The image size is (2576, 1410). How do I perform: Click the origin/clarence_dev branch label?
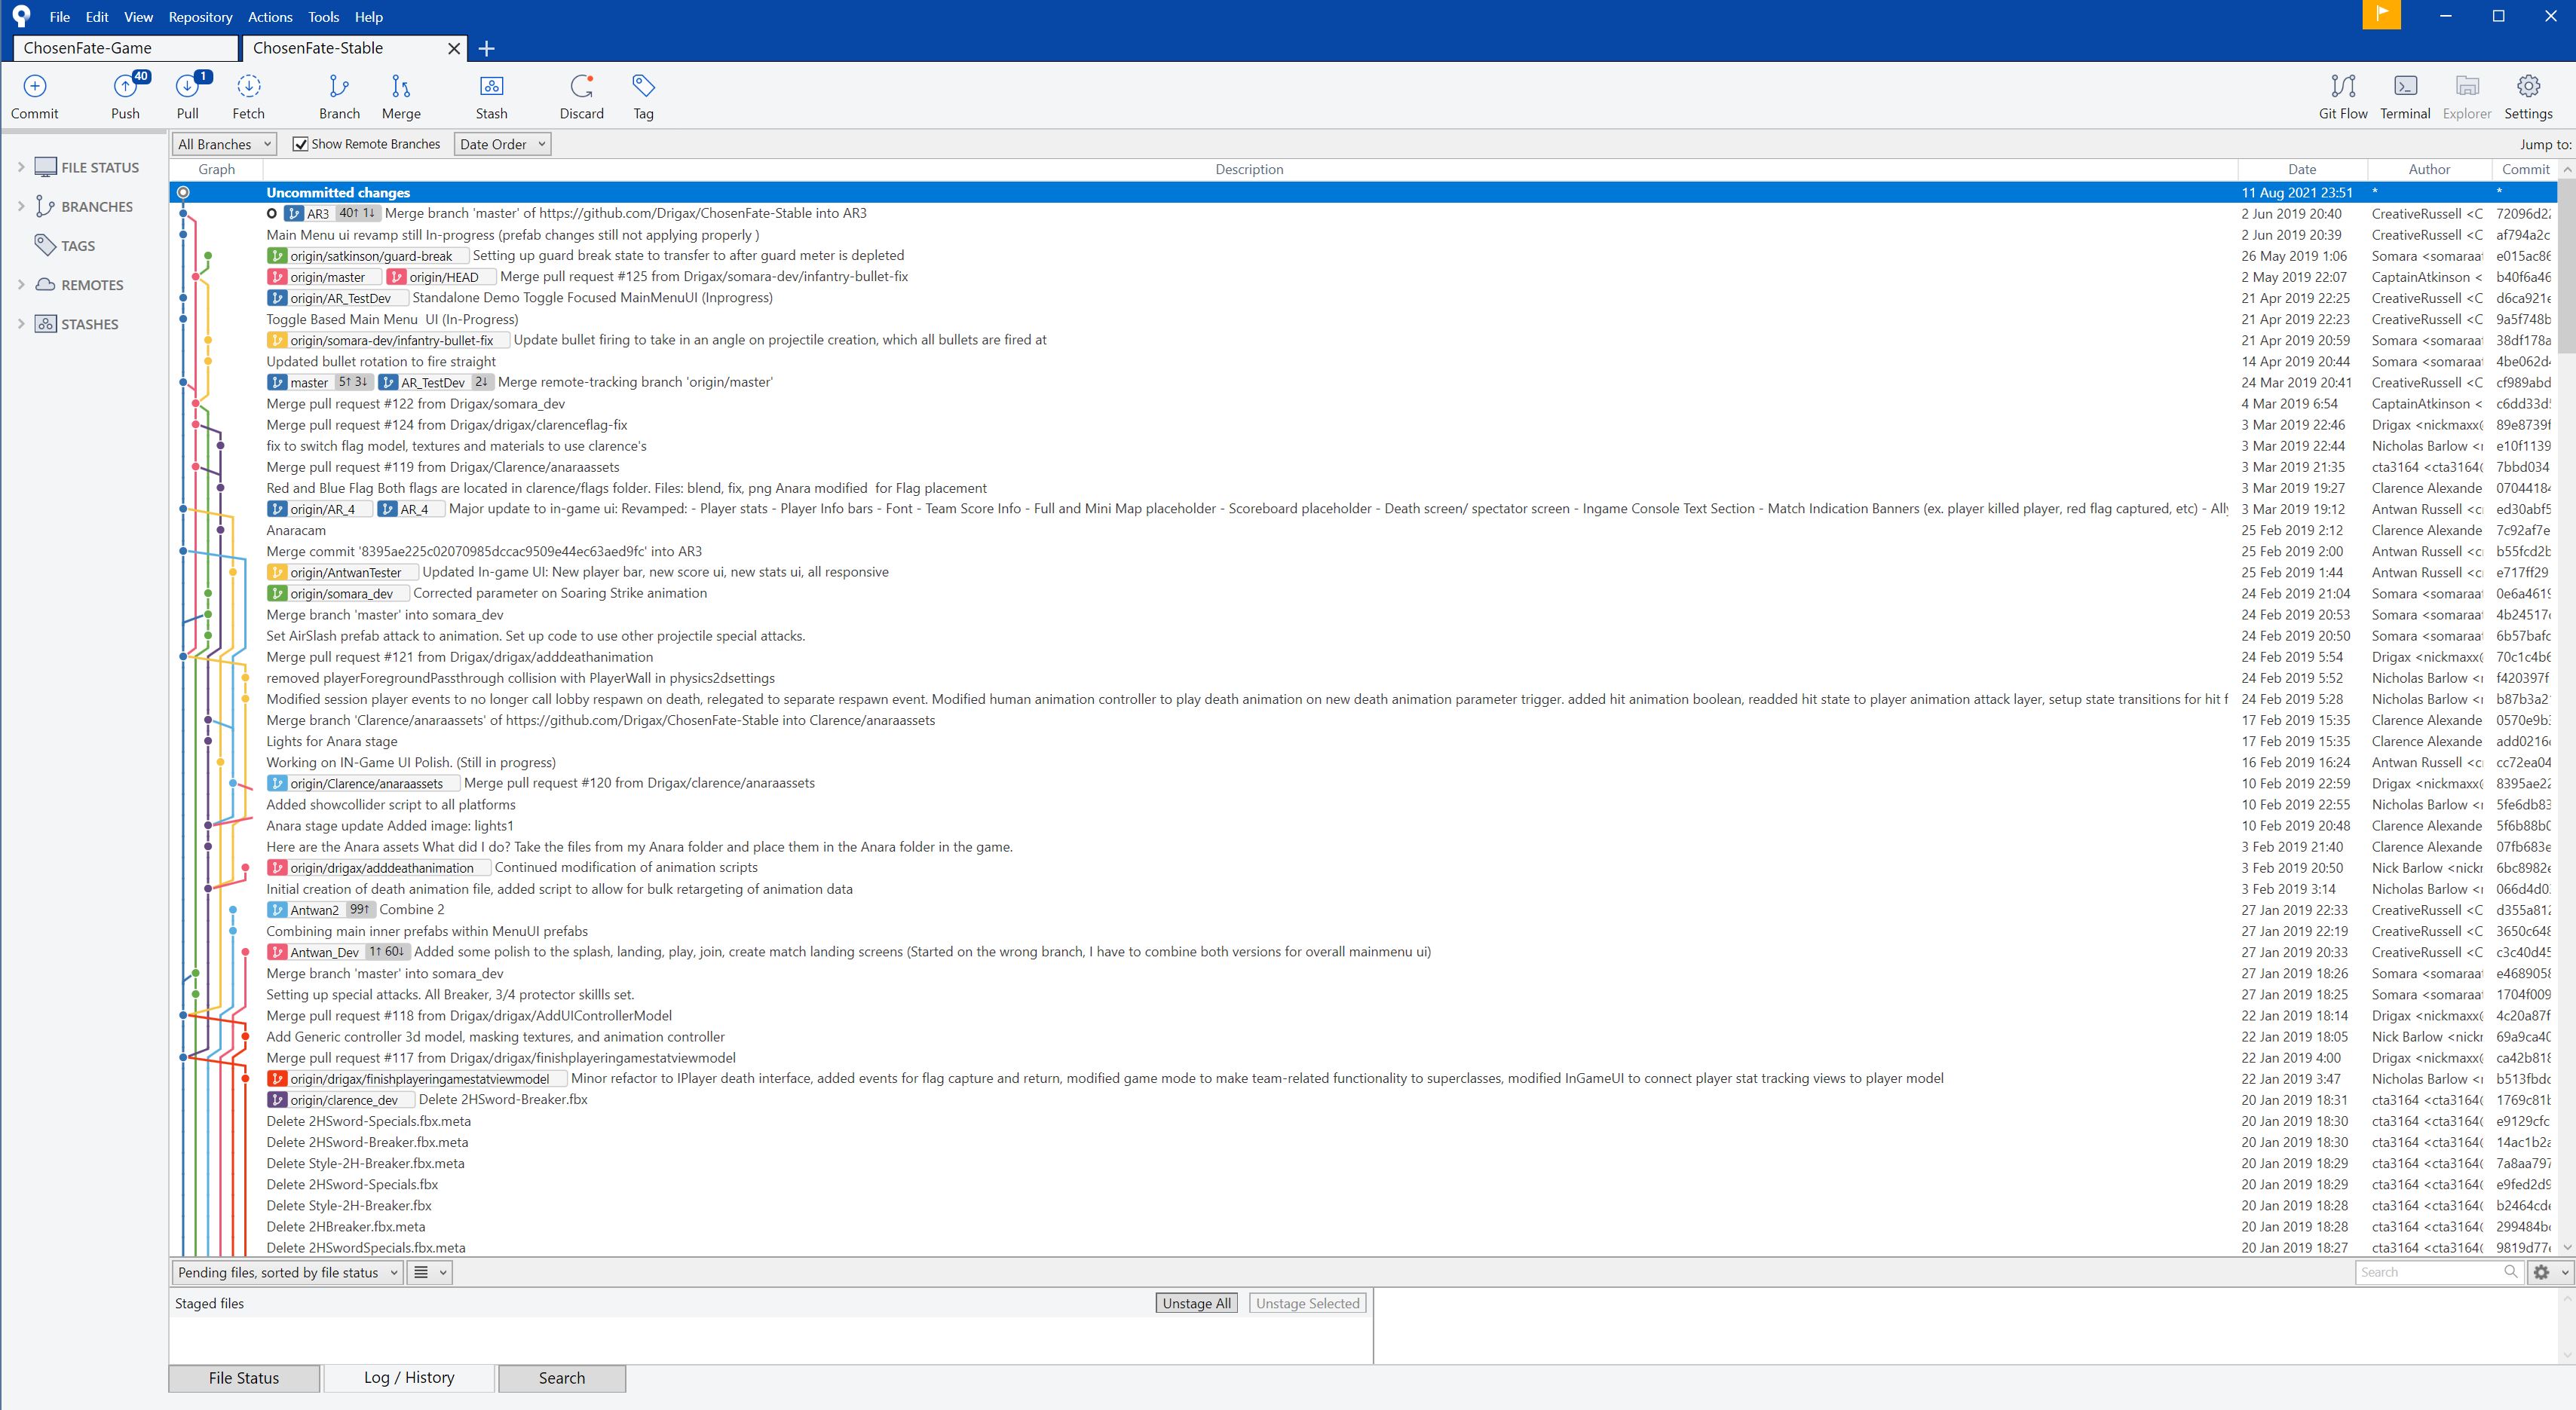pyautogui.click(x=340, y=1100)
